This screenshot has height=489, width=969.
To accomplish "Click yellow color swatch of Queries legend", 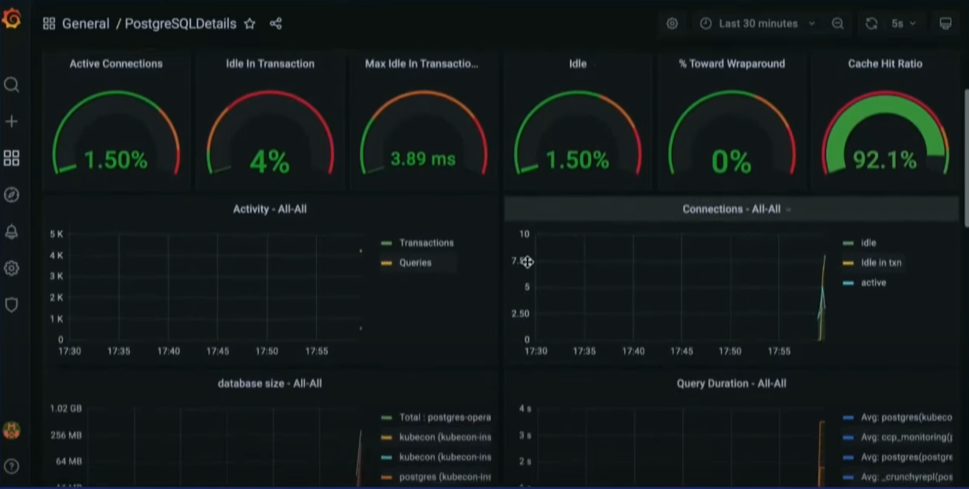I will [x=386, y=263].
